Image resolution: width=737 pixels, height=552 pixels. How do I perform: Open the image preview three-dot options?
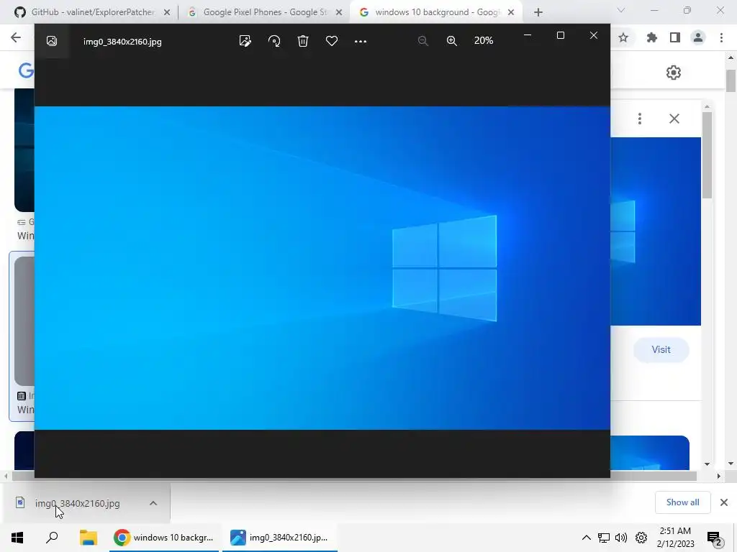tap(640, 119)
